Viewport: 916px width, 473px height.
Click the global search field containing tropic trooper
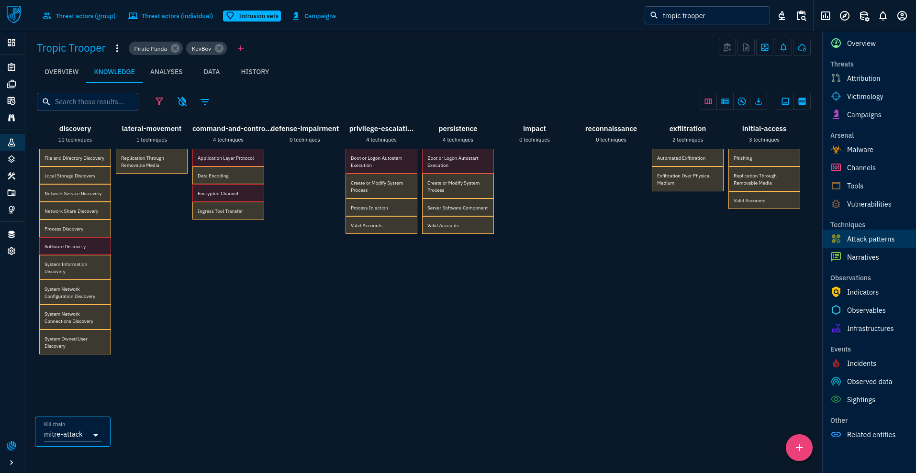[x=707, y=15]
